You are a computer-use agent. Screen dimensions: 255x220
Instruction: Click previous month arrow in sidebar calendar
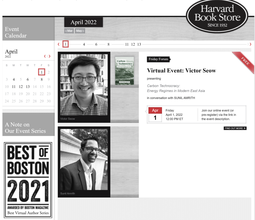45,56
